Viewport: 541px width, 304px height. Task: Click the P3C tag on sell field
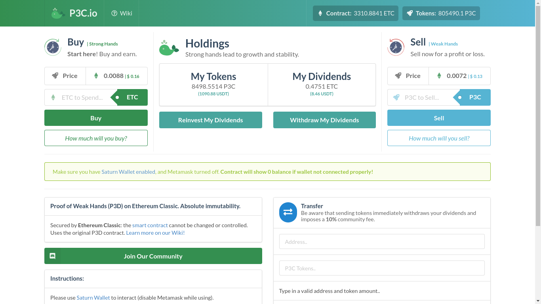(472, 97)
